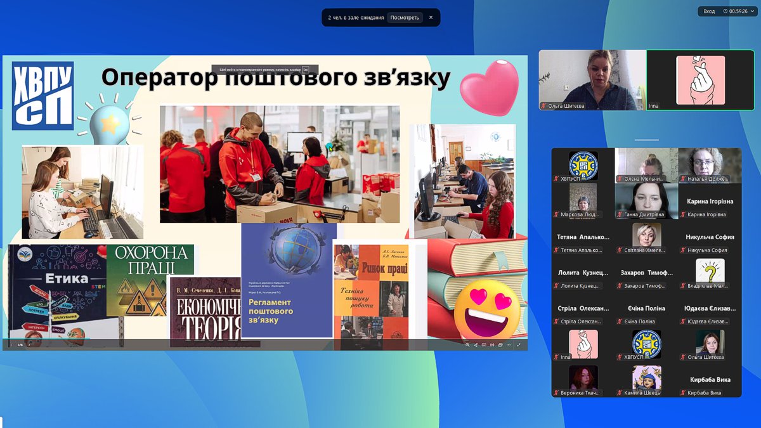Click the muted mic icon beside Маркова Люд…
The height and width of the screenshot is (428, 761).
(557, 214)
